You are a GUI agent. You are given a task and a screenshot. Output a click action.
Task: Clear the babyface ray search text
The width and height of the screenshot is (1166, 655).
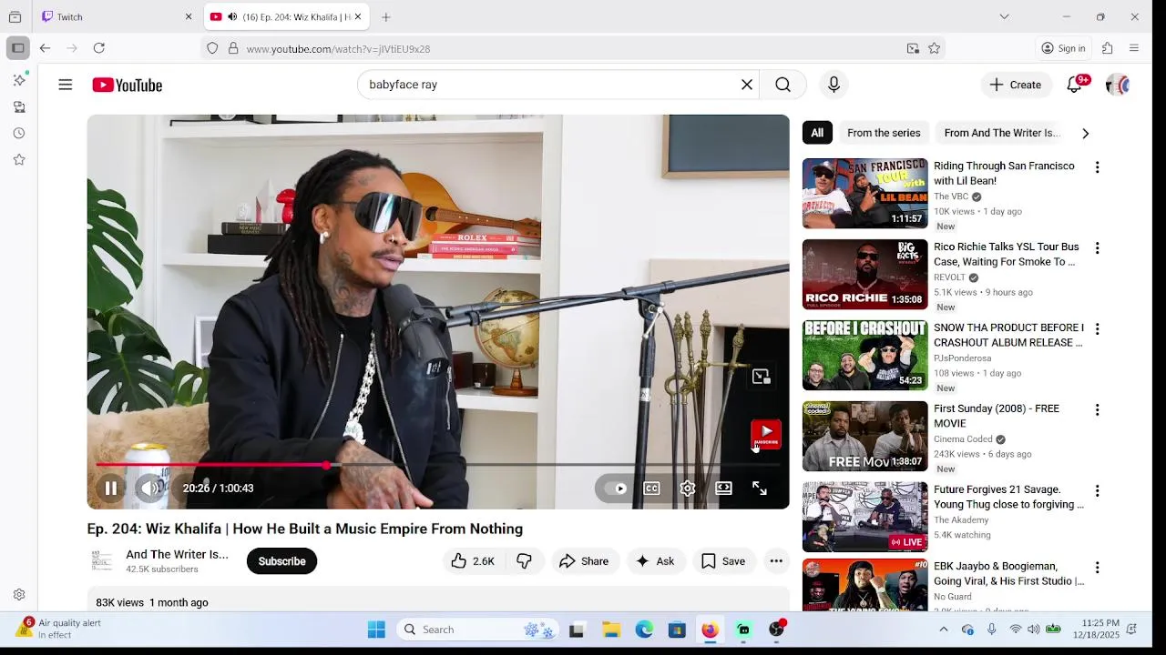(x=747, y=85)
